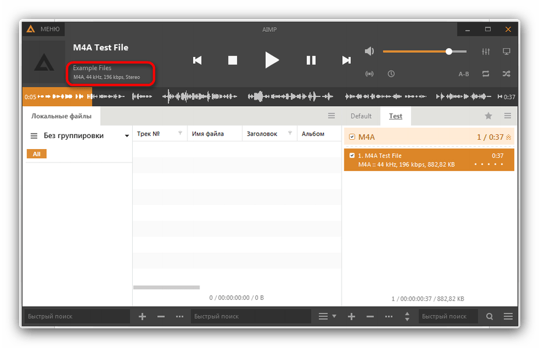Select the All filter button

37,154
